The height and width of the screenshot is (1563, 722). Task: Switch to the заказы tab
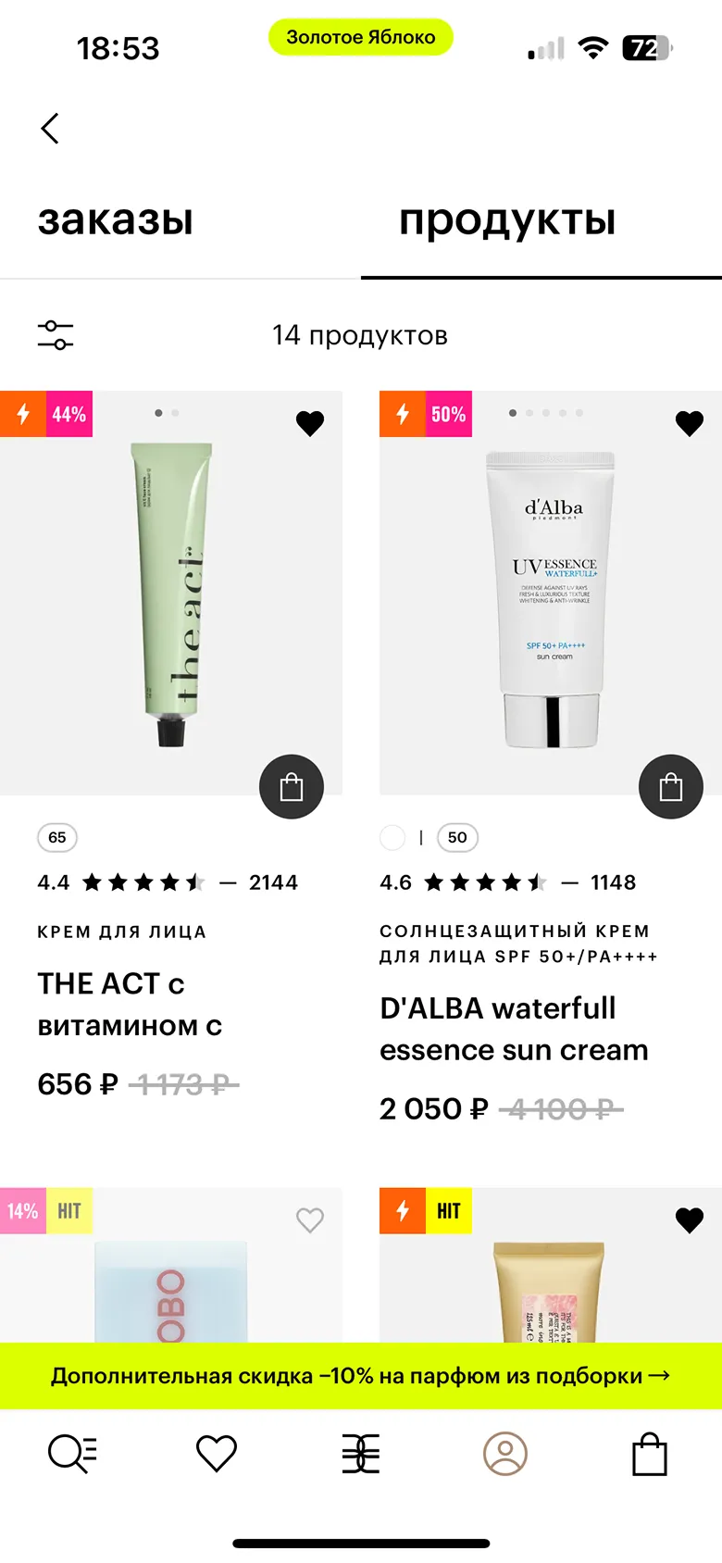[116, 220]
